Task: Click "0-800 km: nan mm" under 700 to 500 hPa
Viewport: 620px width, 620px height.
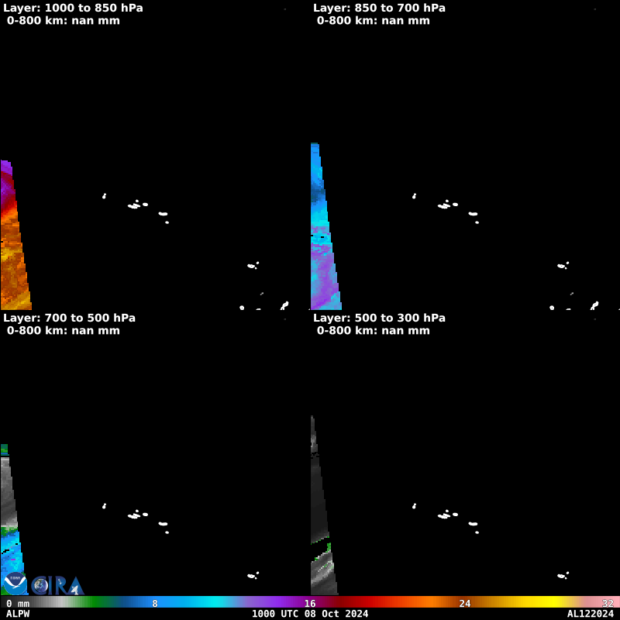Action: coord(64,331)
